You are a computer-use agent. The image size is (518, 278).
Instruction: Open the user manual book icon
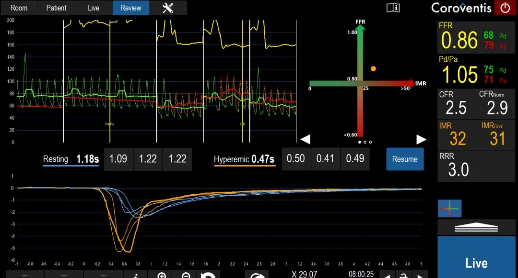pyautogui.click(x=393, y=8)
